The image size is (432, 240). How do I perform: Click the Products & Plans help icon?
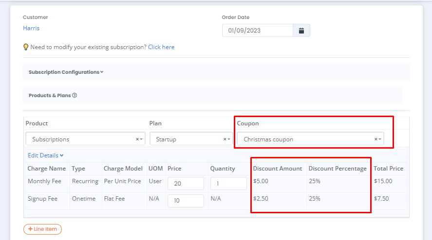(75, 95)
